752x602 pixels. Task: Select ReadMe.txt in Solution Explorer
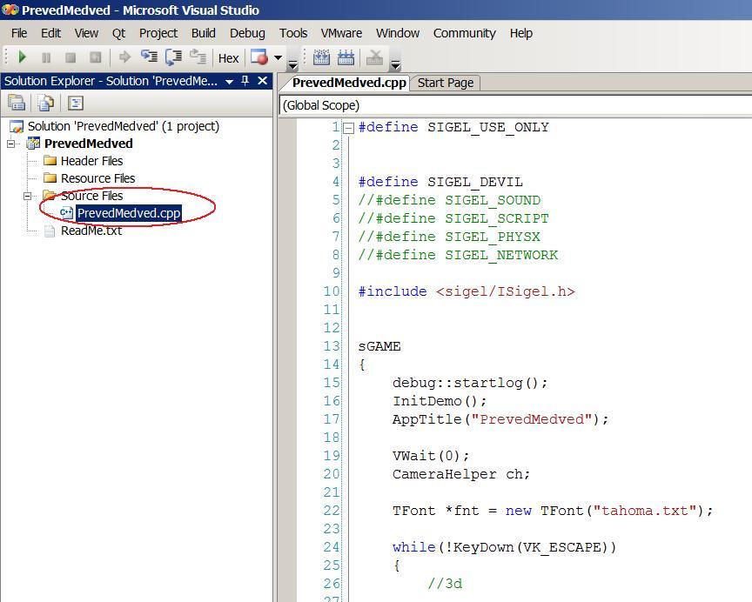click(x=91, y=231)
